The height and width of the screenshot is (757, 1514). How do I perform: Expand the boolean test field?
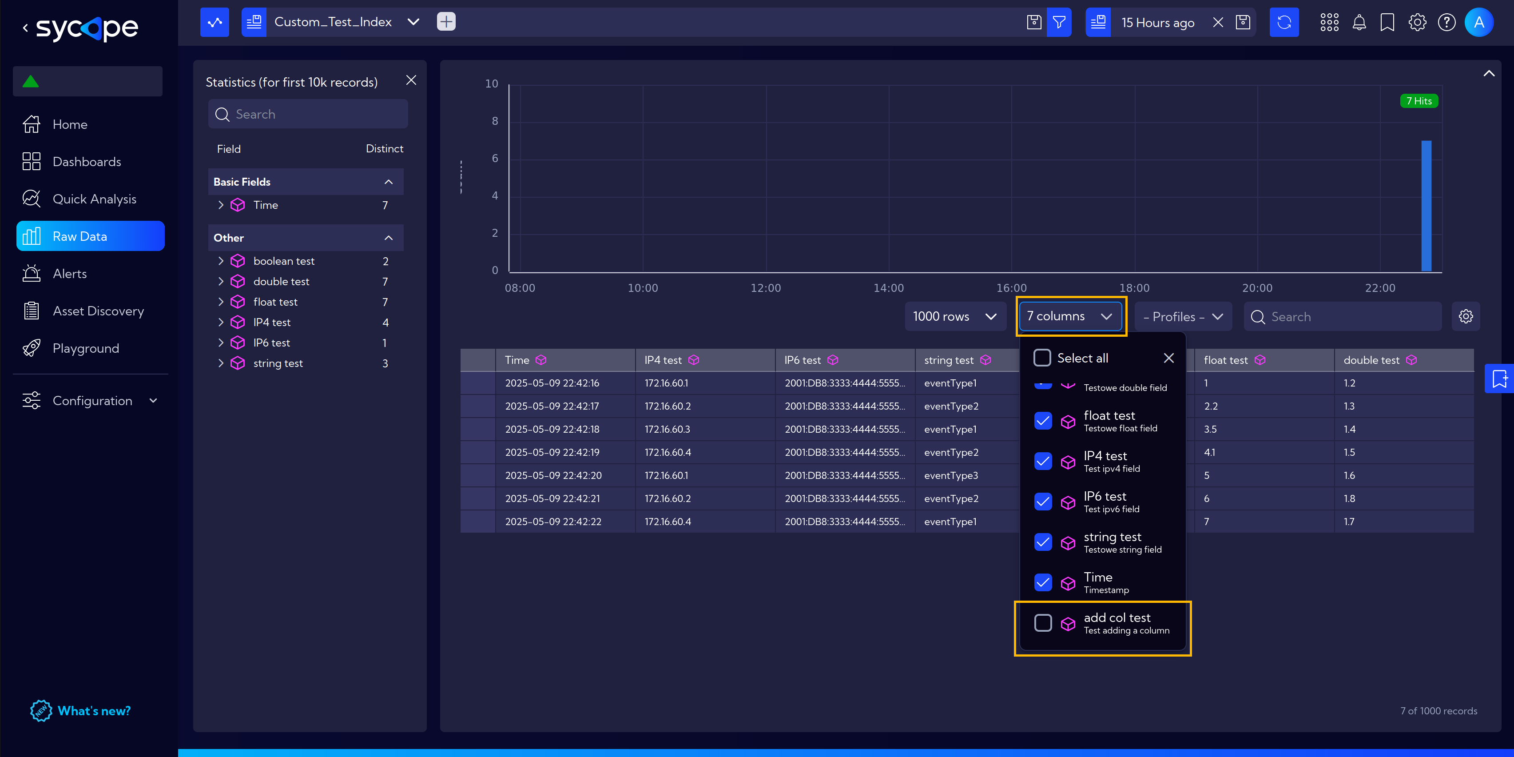(220, 261)
